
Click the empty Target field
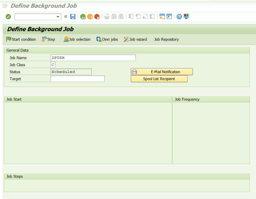pos(78,79)
